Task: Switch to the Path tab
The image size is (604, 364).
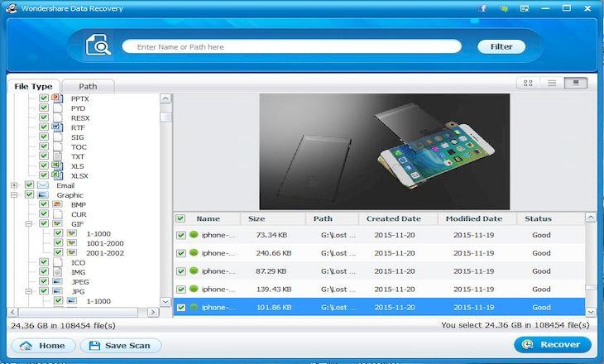Action: click(88, 86)
